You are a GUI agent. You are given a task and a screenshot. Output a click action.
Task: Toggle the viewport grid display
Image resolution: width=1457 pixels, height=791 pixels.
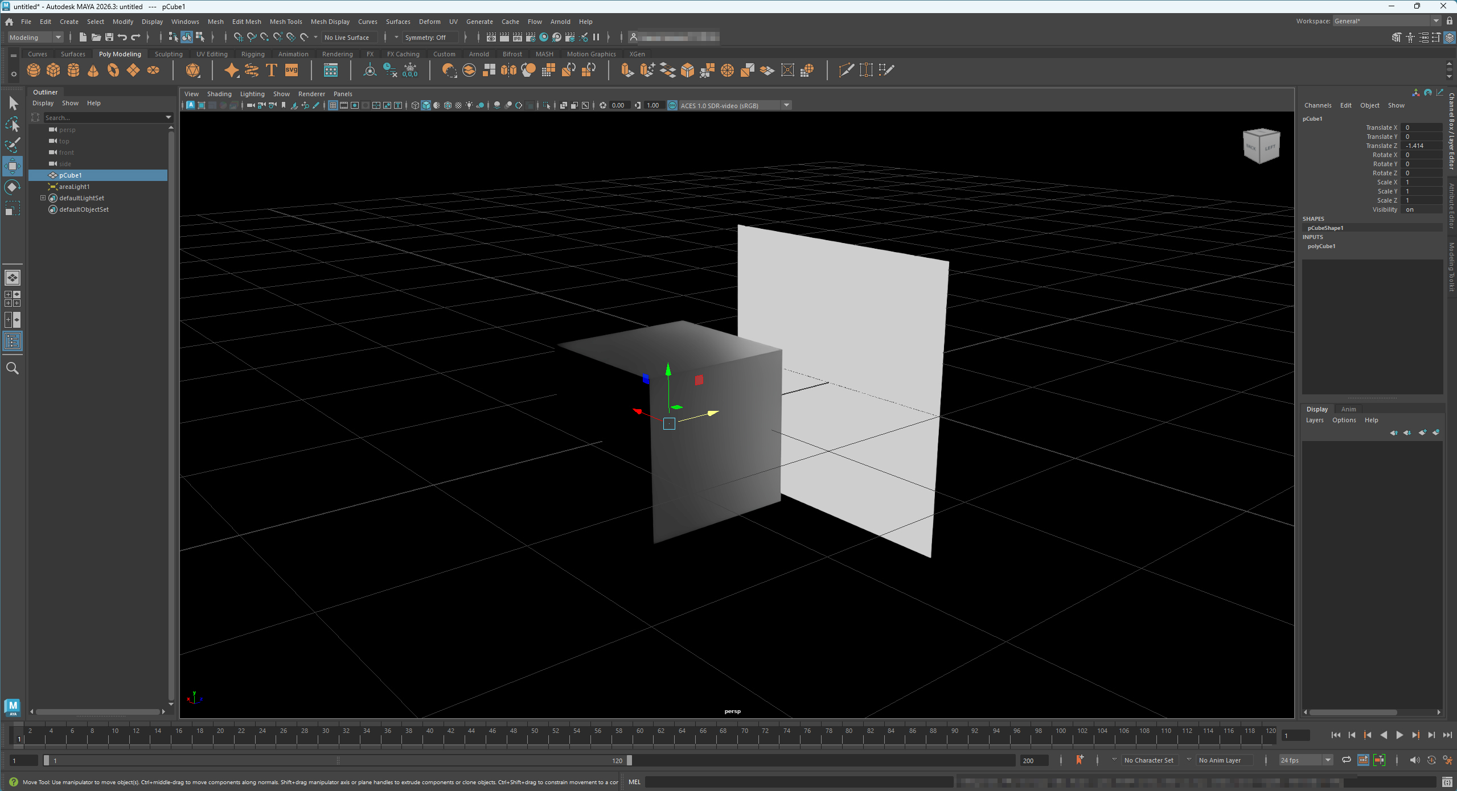pos(333,105)
